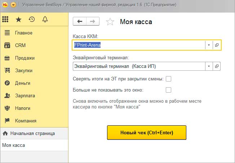
Task: Open the History clock icon
Action: coord(32,19)
